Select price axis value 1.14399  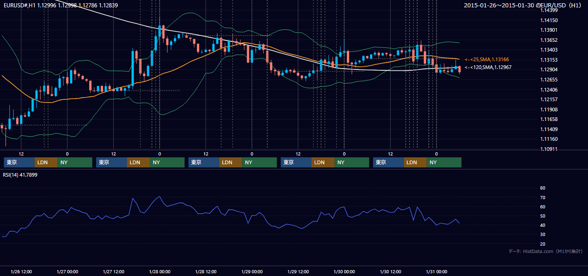click(549, 10)
